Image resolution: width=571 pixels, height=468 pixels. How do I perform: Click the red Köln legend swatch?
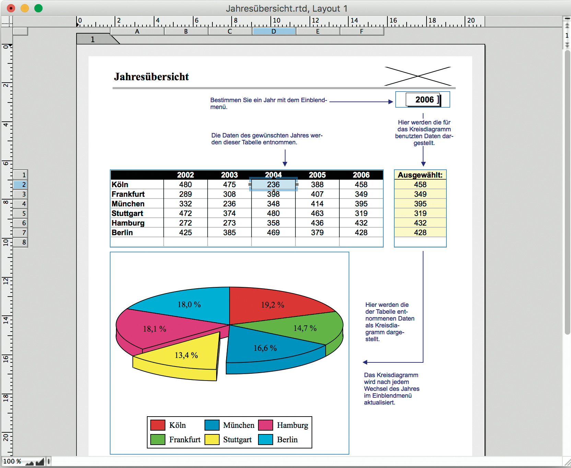click(158, 425)
